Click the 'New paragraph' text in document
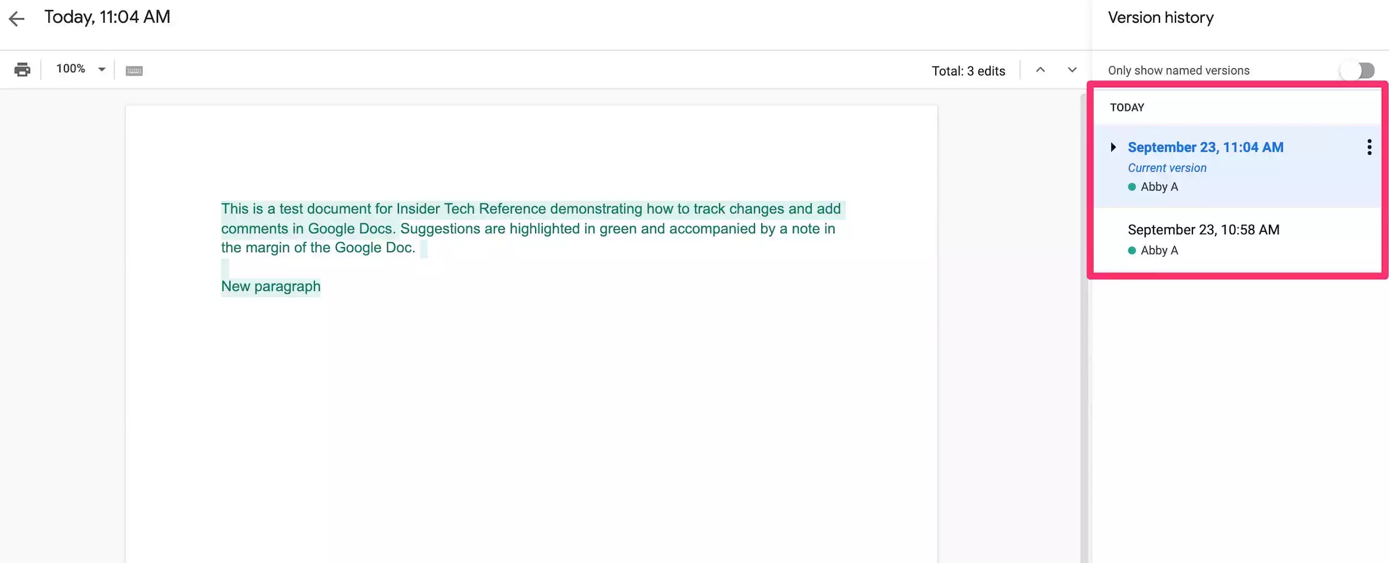1389x563 pixels. point(271,286)
